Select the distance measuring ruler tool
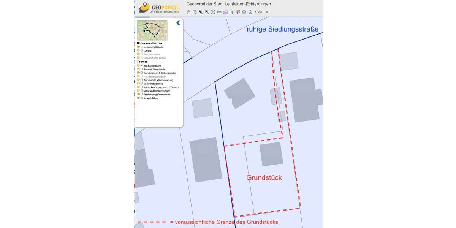456x228 pixels. (219, 12)
